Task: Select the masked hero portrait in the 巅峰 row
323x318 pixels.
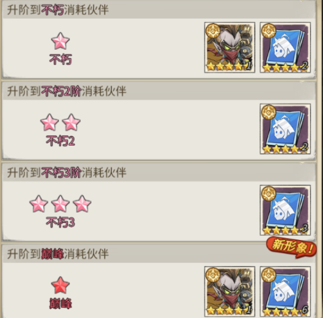Action: pos(230,291)
